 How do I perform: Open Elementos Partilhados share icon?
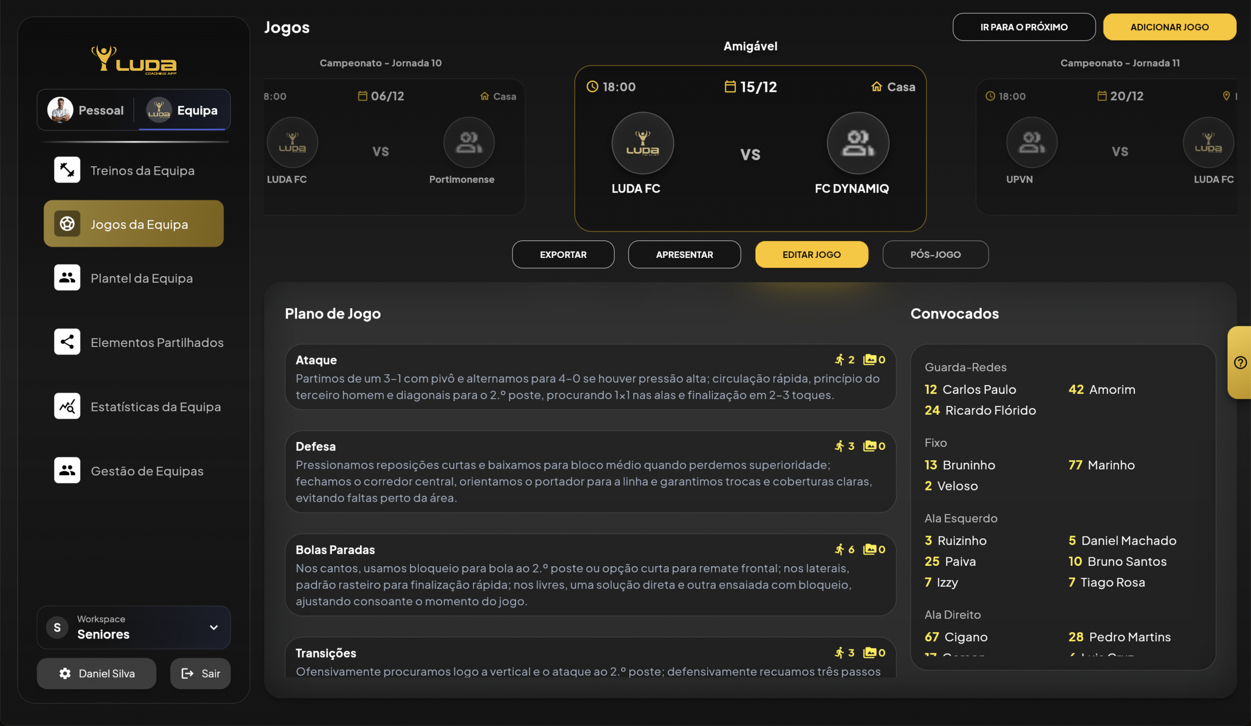tap(67, 342)
